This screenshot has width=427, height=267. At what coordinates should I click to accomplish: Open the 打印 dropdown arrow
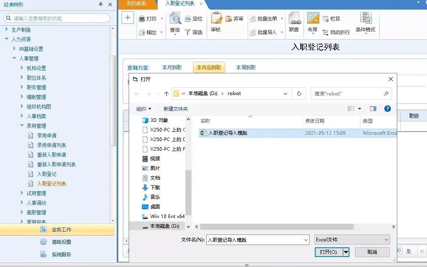click(162, 19)
